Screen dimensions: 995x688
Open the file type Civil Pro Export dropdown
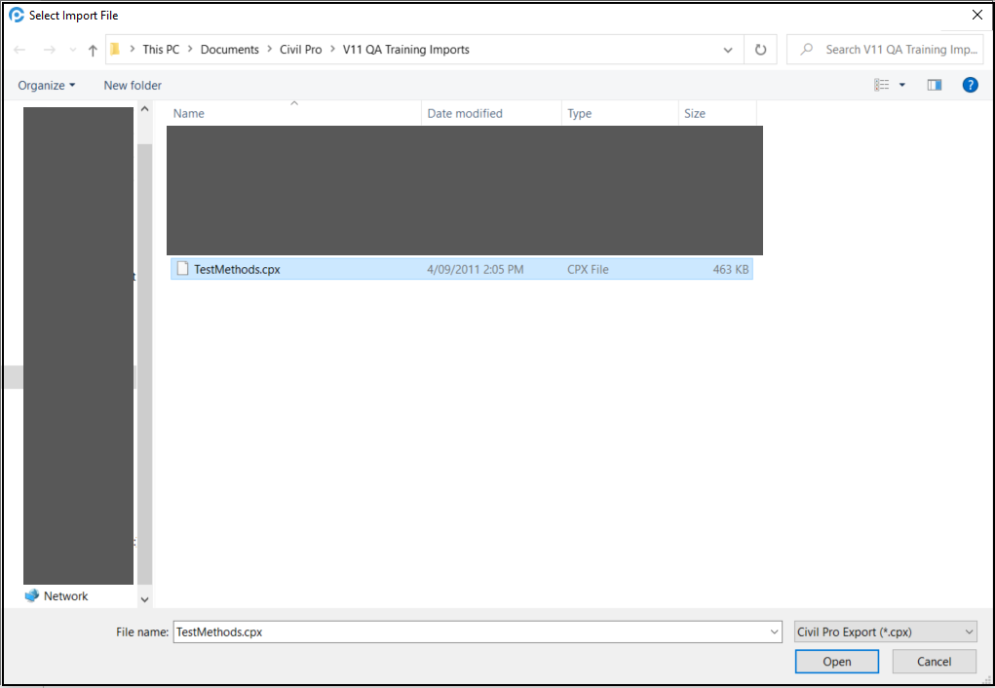[x=885, y=631]
